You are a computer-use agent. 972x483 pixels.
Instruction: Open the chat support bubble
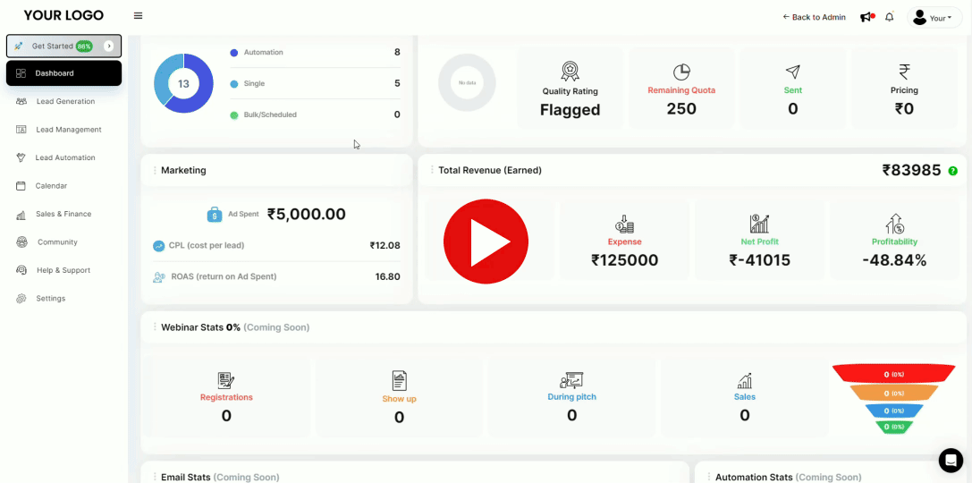click(951, 460)
